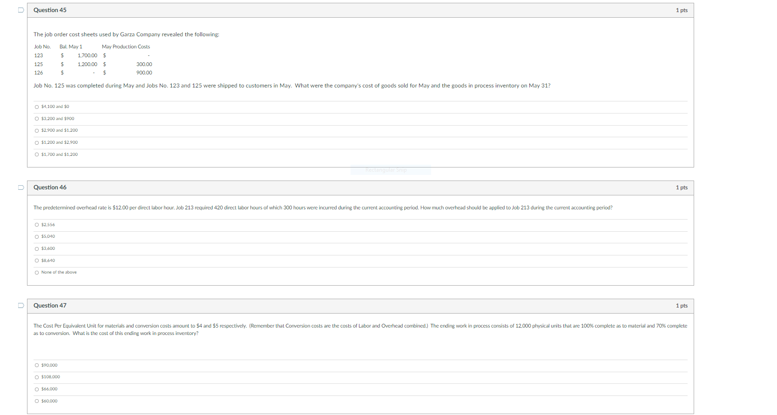Select answer $4,100 and $0
Viewport: 777px width, 415px height.
(x=37, y=107)
